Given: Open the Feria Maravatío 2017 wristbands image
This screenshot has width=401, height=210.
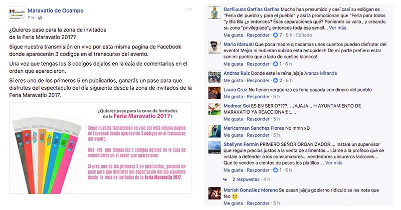Looking at the screenshot, I should (101, 148).
